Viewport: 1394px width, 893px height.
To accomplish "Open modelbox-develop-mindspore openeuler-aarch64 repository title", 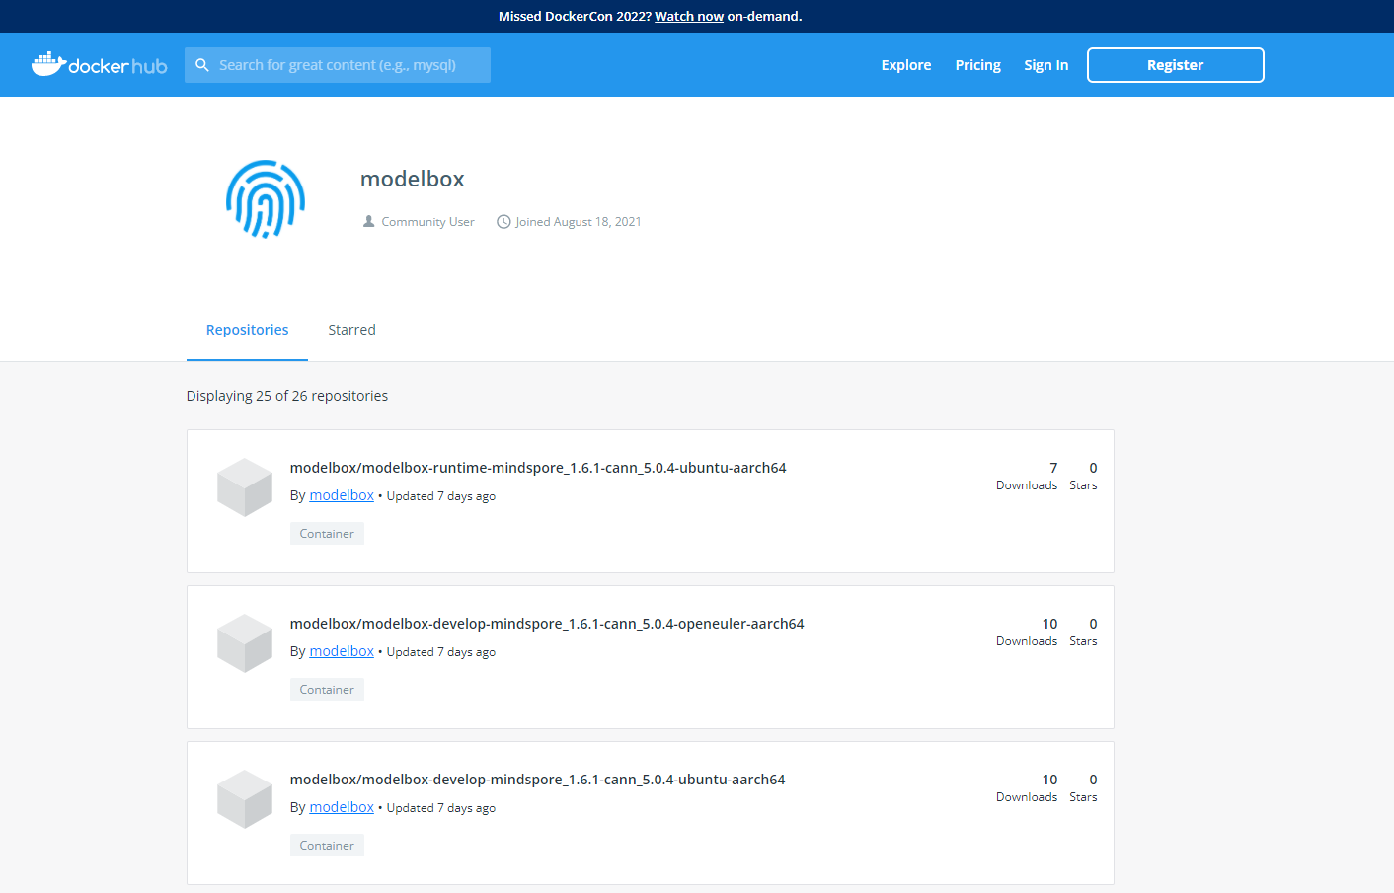I will pyautogui.click(x=547, y=624).
